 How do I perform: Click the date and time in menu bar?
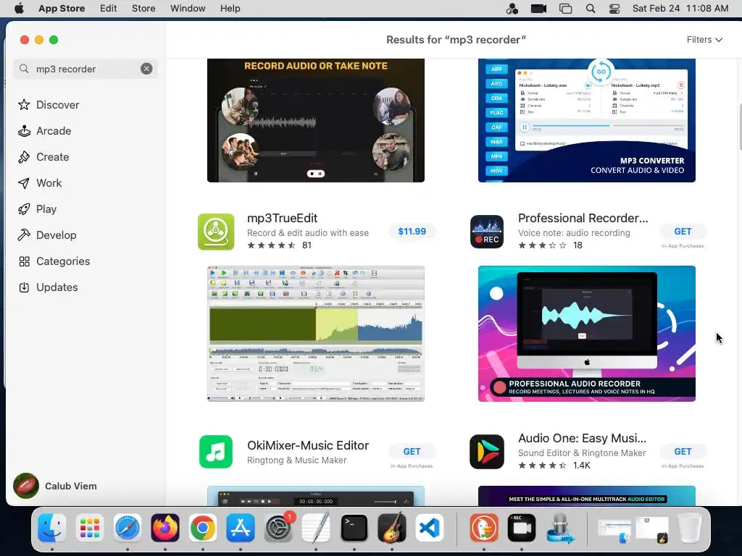pyautogui.click(x=680, y=8)
